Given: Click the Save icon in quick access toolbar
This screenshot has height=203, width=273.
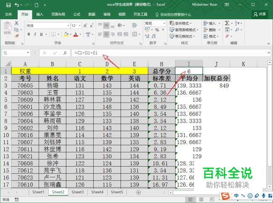Looking at the screenshot, I should tap(8, 5).
